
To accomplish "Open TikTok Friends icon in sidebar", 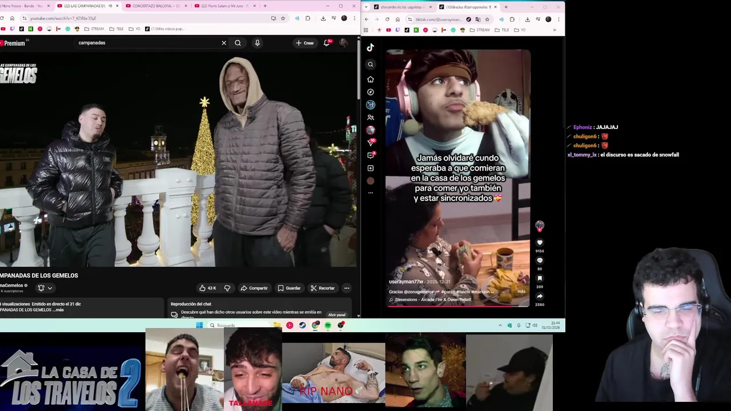I will click(x=371, y=118).
